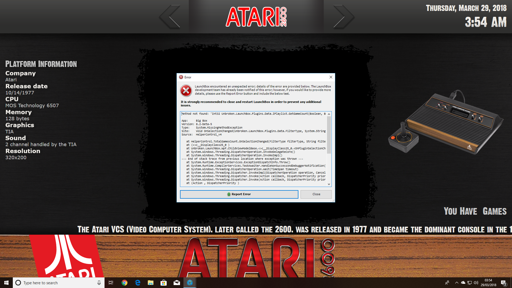The height and width of the screenshot is (288, 512).
Task: Show hidden system tray icons
Action: [457, 283]
